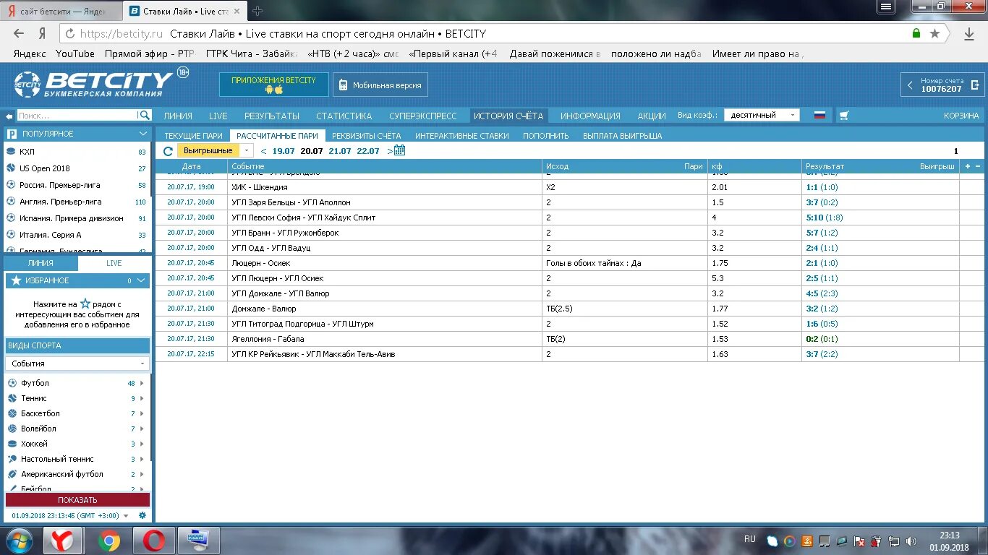The width and height of the screenshot is (988, 555).
Task: Click the Yandex browser taskbar icon
Action: tap(62, 541)
